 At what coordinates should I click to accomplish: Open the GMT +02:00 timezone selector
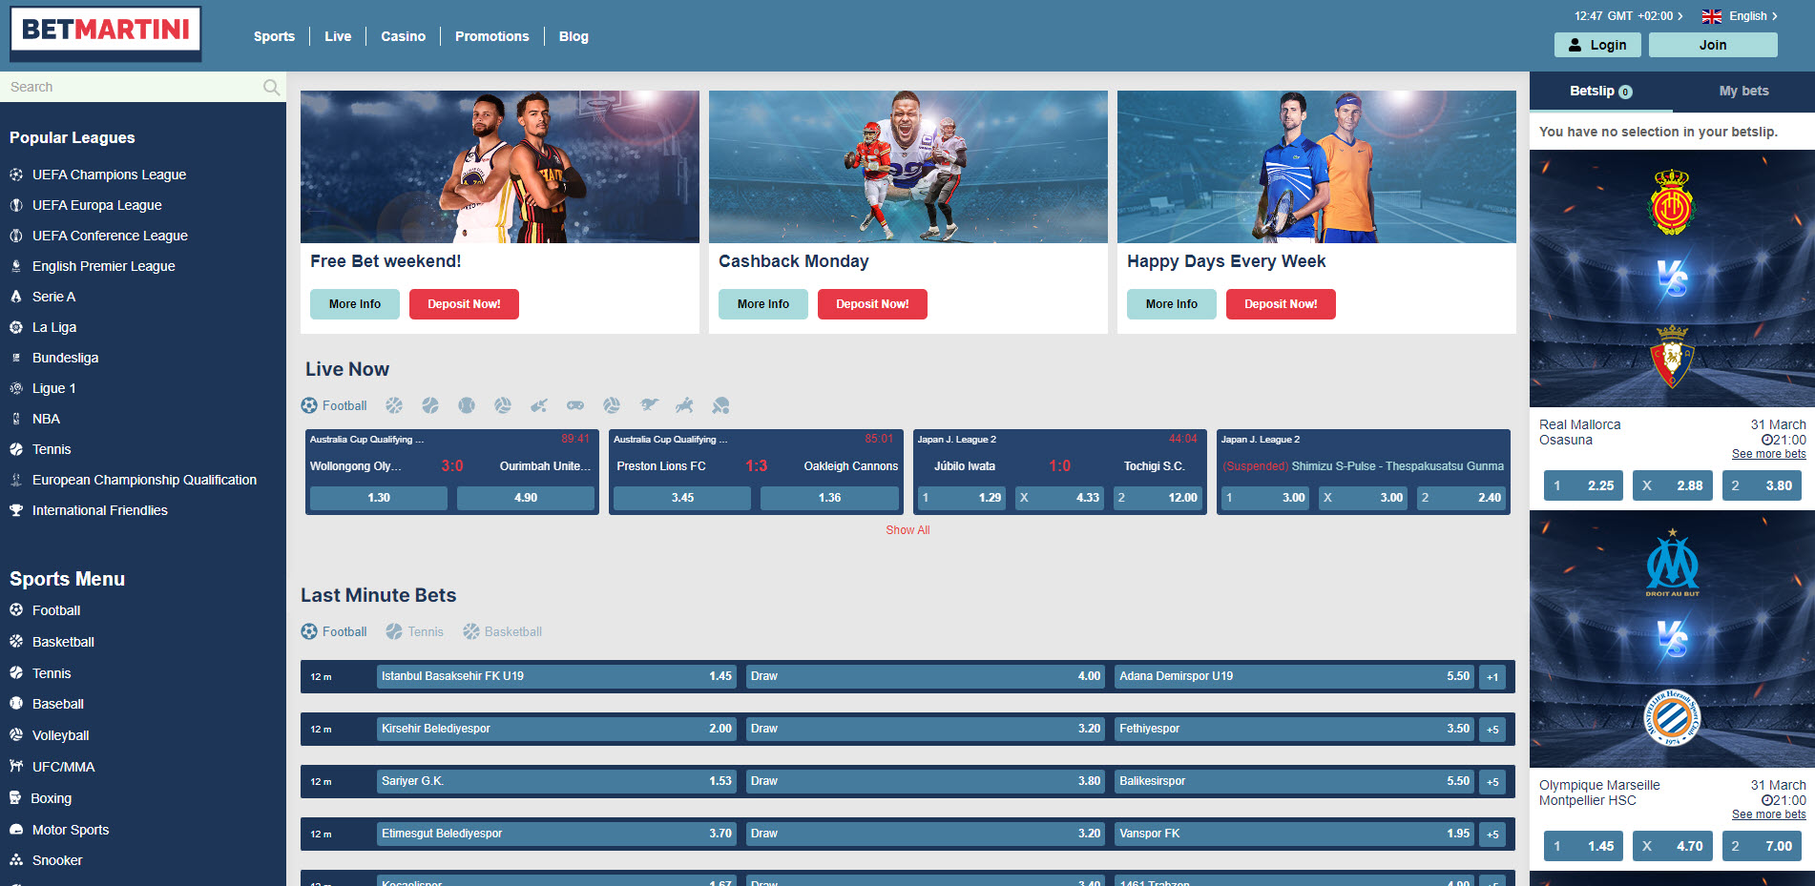pyautogui.click(x=1629, y=16)
